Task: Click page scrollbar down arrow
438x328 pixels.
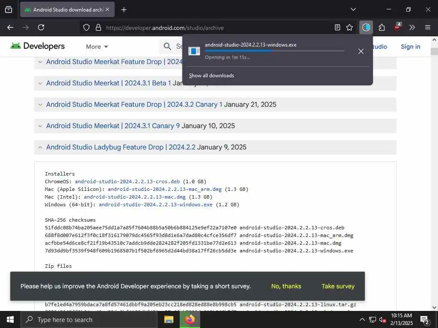Action: click(x=435, y=307)
